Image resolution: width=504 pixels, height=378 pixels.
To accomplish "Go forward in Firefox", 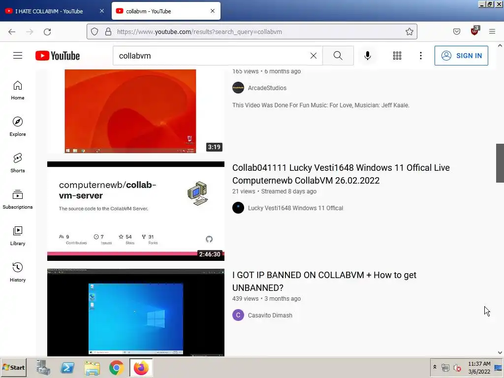I will click(x=30, y=31).
